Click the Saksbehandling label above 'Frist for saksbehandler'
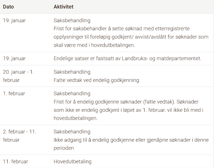This screenshot has height=168, width=214. [72, 21]
